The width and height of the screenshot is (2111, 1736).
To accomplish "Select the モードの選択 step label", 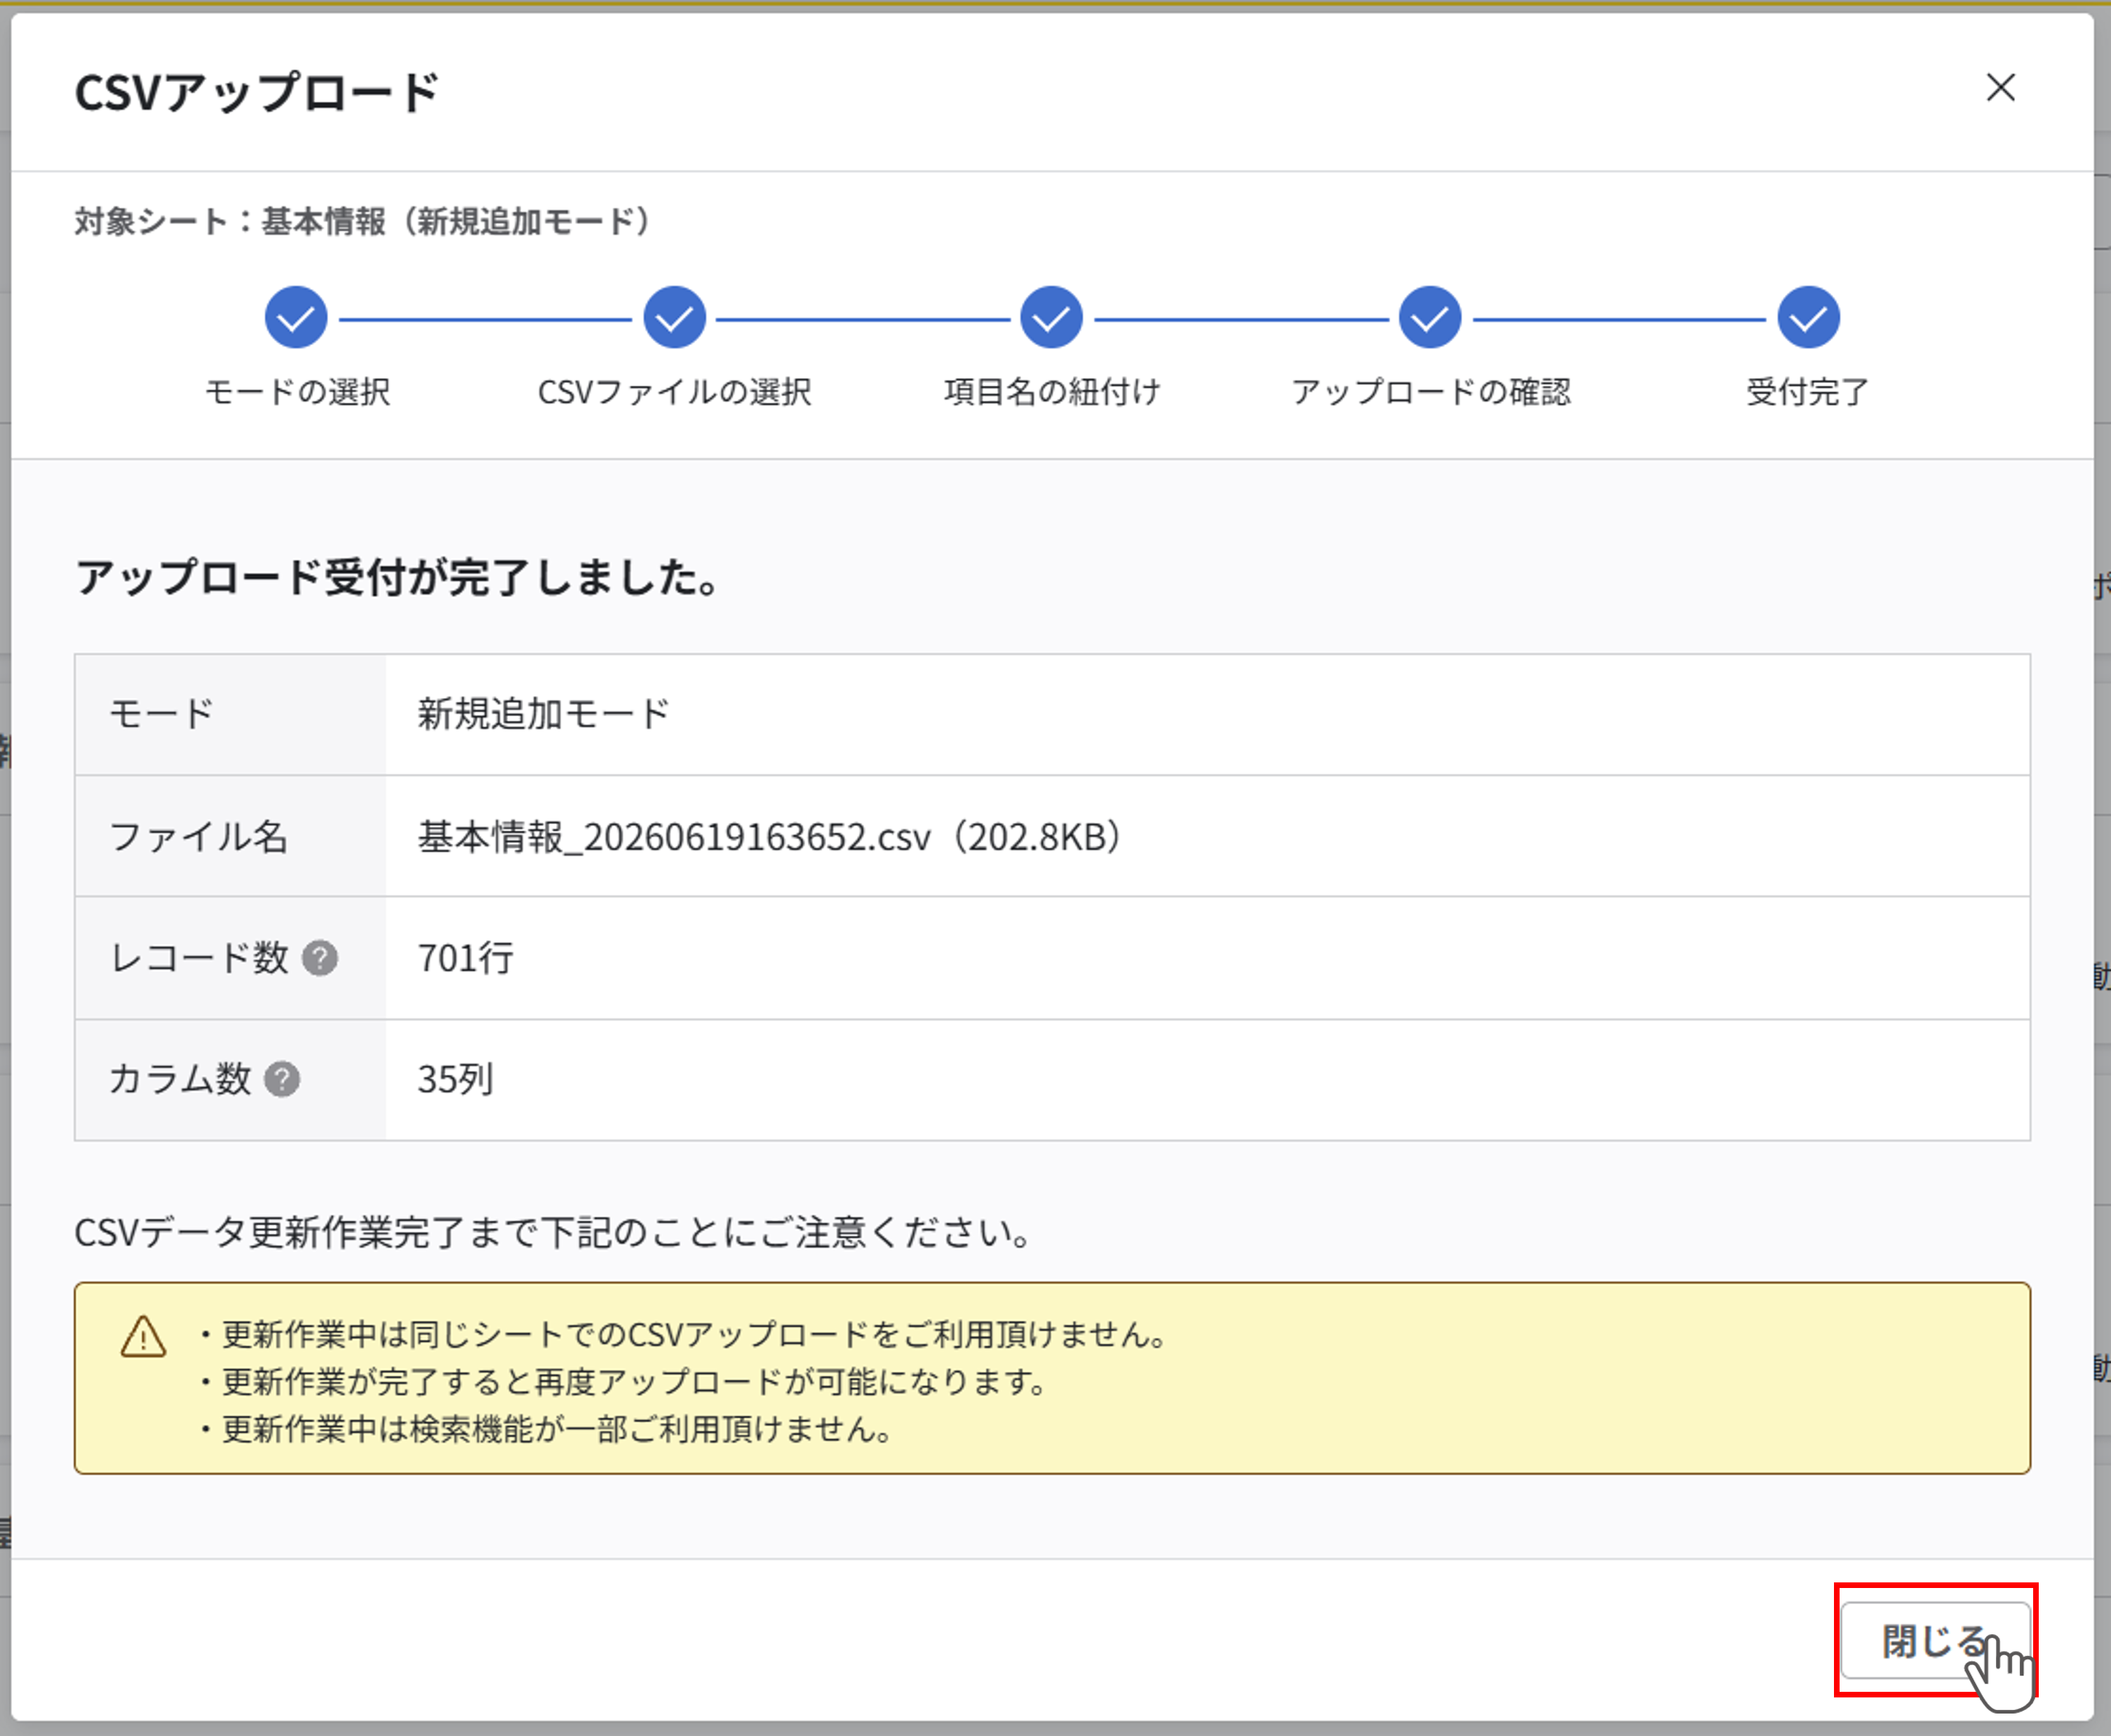I will (x=297, y=392).
